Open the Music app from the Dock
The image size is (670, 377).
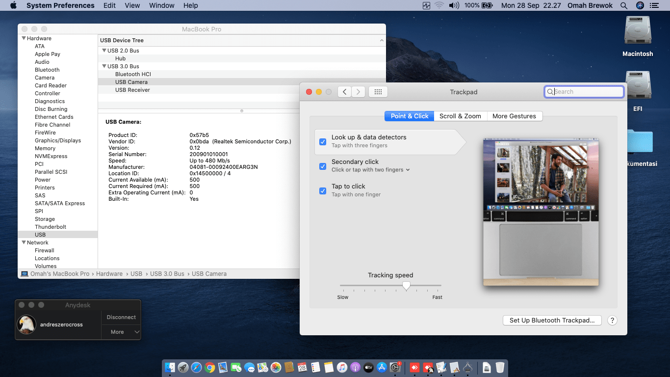pos(342,367)
